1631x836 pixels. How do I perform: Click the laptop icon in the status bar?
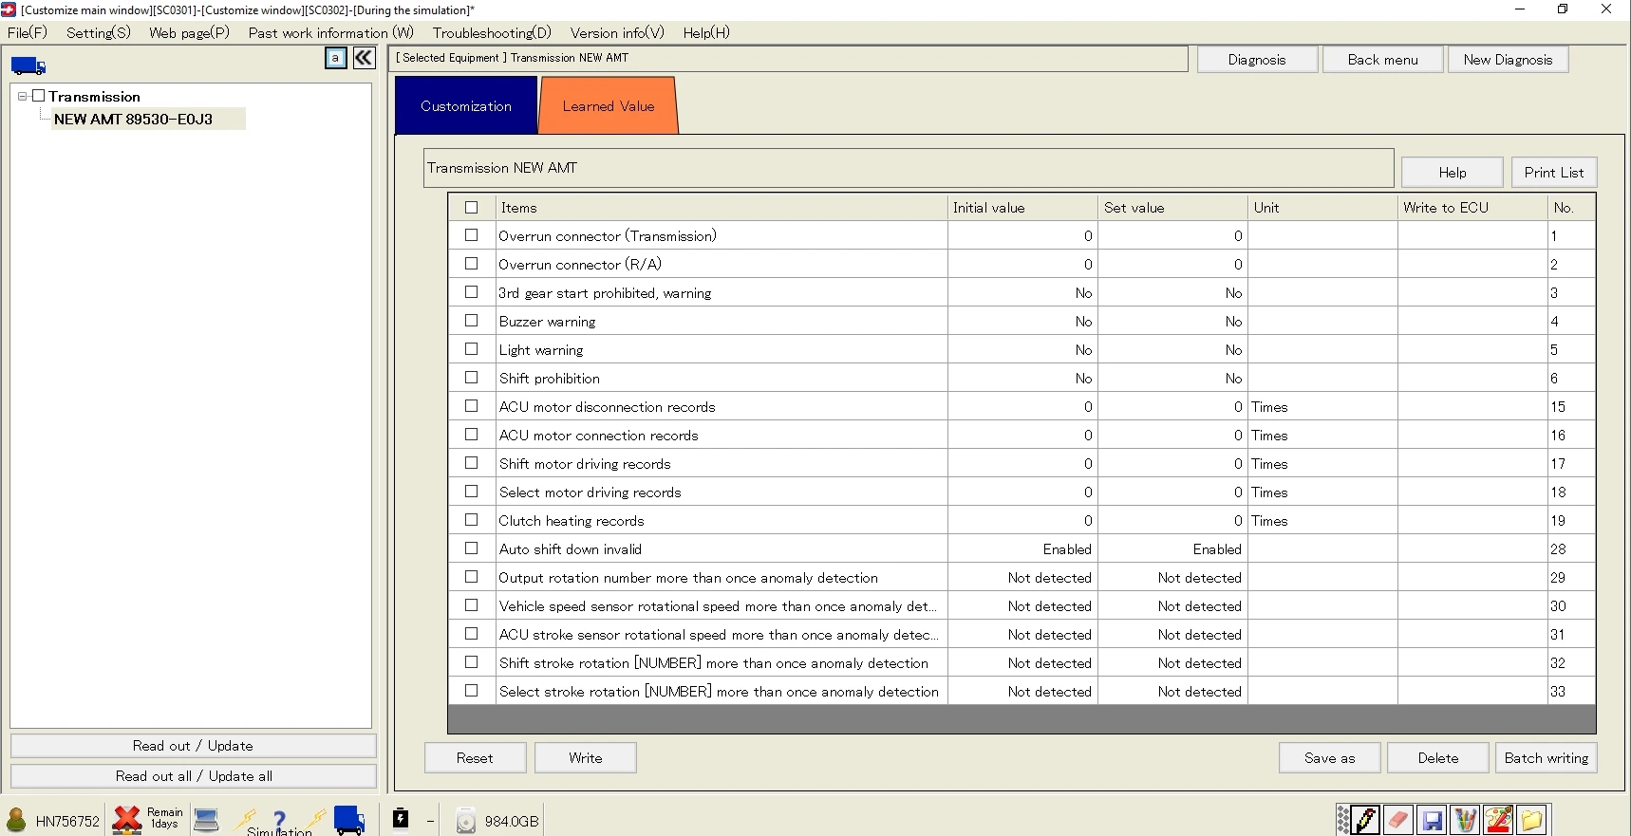(206, 820)
